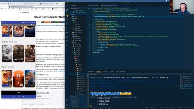Close the bottom panel
The width and height of the screenshot is (194, 109).
[x=192, y=71]
